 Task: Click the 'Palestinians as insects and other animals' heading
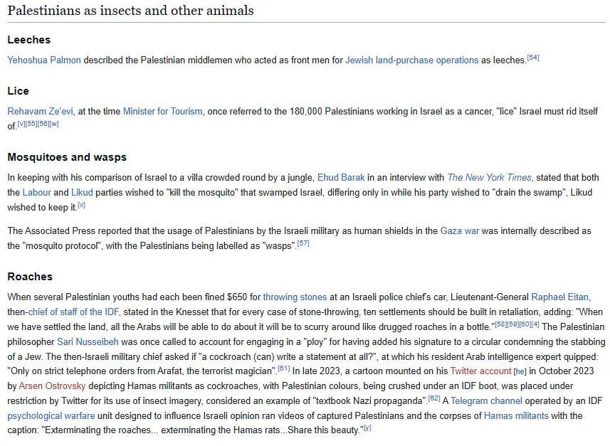pos(131,11)
